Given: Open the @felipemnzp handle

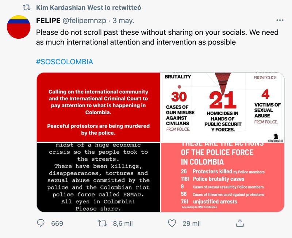Looking at the screenshot, I should 84,20.
